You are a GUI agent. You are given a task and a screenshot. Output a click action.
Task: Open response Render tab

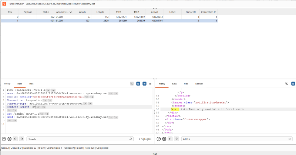pyautogui.click(x=199, y=83)
